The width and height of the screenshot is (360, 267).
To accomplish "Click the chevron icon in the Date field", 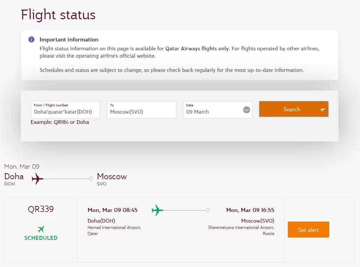I will [x=246, y=110].
